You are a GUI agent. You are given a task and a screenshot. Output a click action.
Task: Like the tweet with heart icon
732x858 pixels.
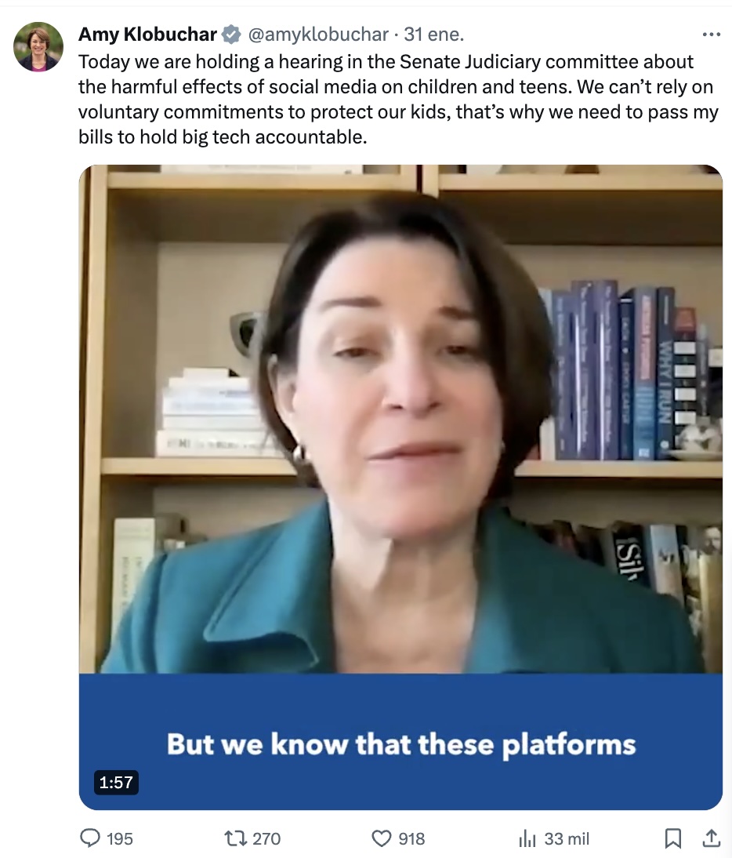tap(381, 838)
